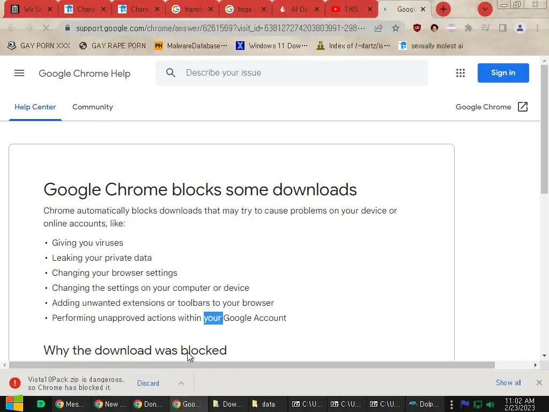Close the downloads bar
This screenshot has height=412, width=549.
[x=539, y=382]
